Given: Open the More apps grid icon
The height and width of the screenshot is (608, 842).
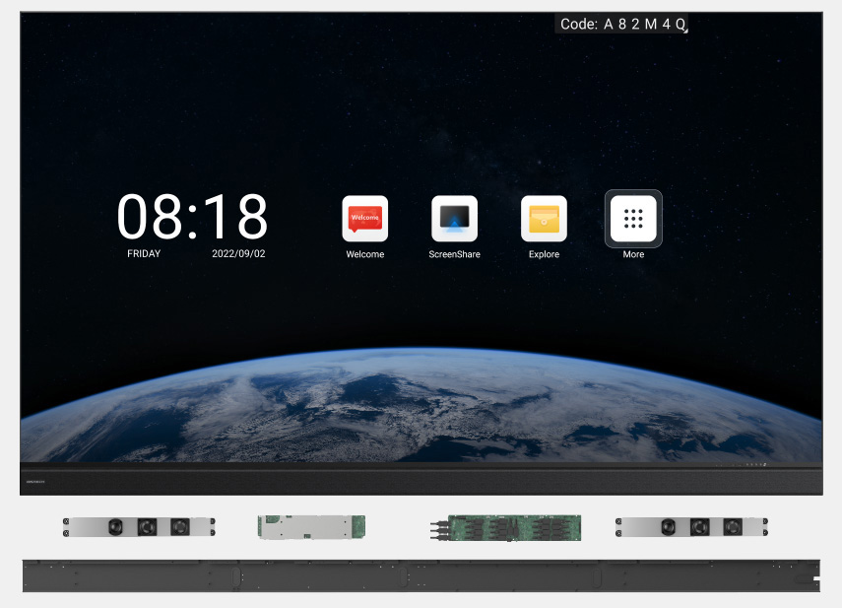Looking at the screenshot, I should pyautogui.click(x=633, y=219).
